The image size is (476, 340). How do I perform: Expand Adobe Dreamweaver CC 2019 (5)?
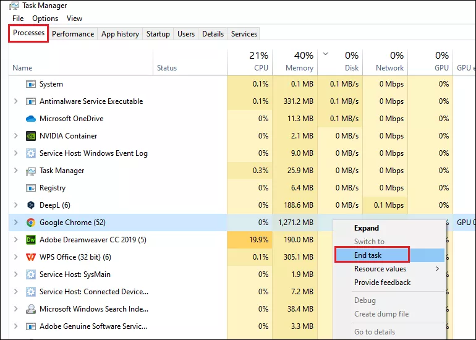[x=16, y=240]
